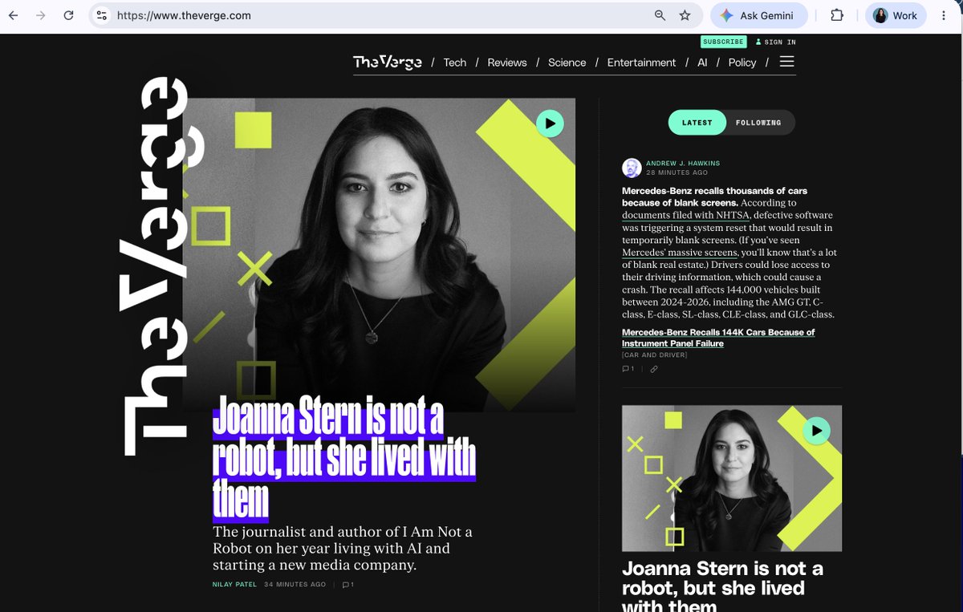Click Andrew J. Hawkins author name

683,164
